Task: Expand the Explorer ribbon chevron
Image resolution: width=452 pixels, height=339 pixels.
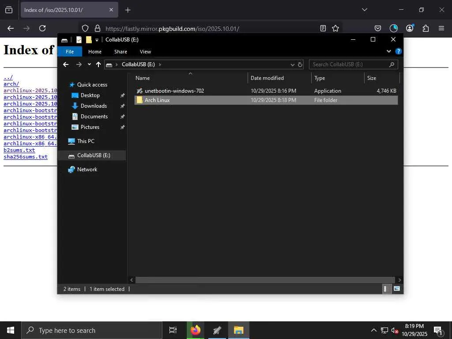Action: 388,51
